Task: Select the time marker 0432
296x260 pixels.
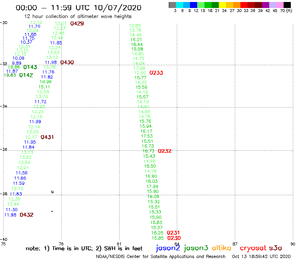Action: 27,215
